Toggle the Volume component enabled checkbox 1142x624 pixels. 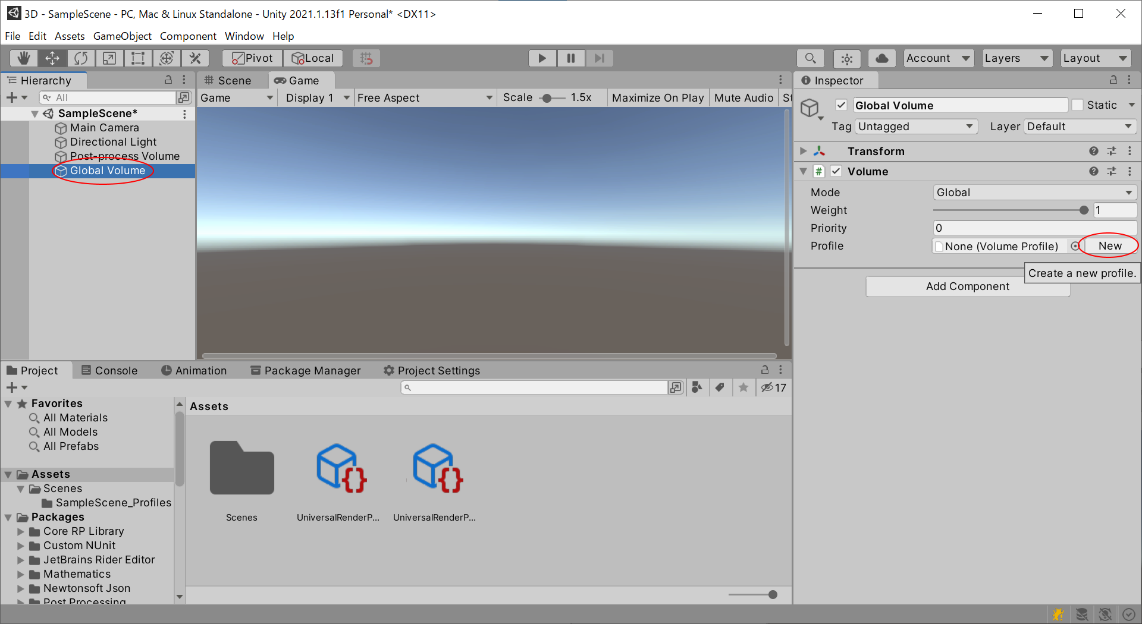(x=836, y=172)
